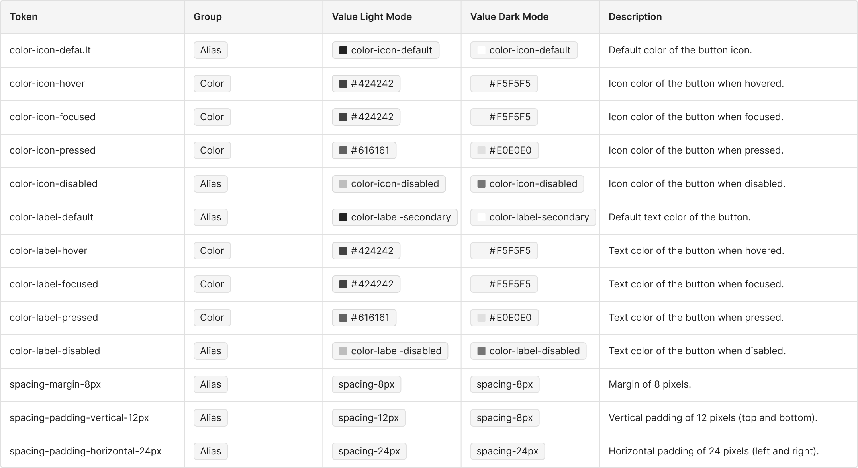Click the gray swatch in dark-mode color-label-disabled chip

(481, 351)
